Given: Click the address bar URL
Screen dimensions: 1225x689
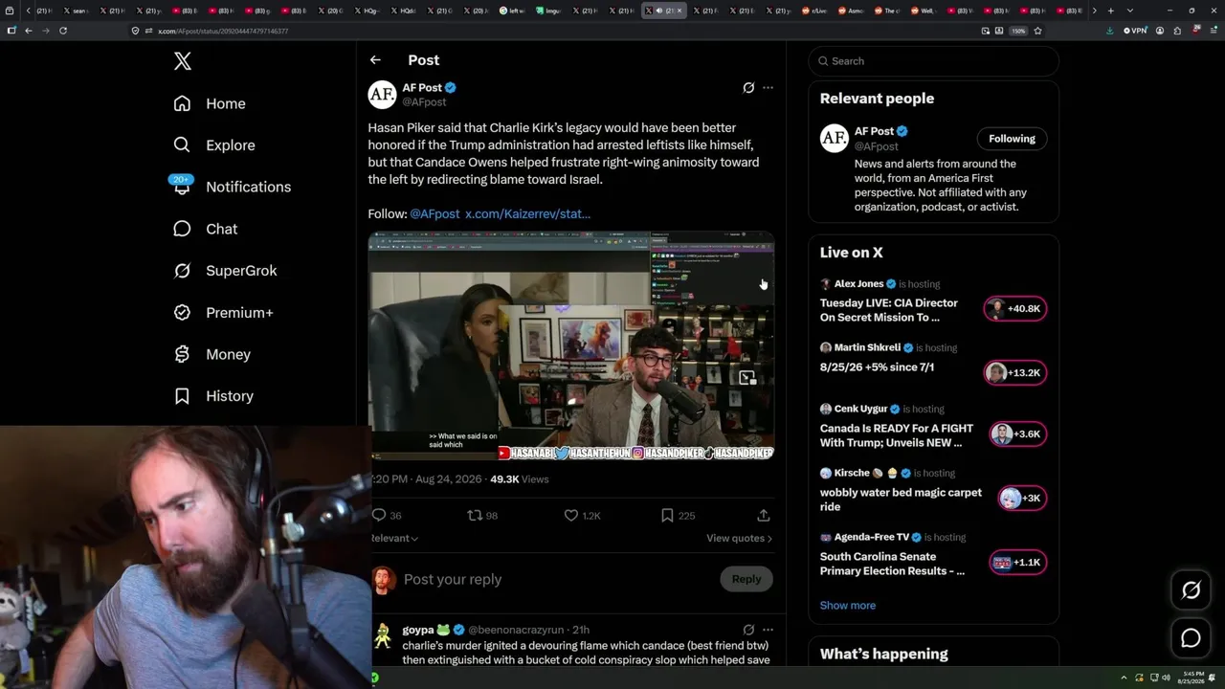Looking at the screenshot, I should click(x=223, y=31).
